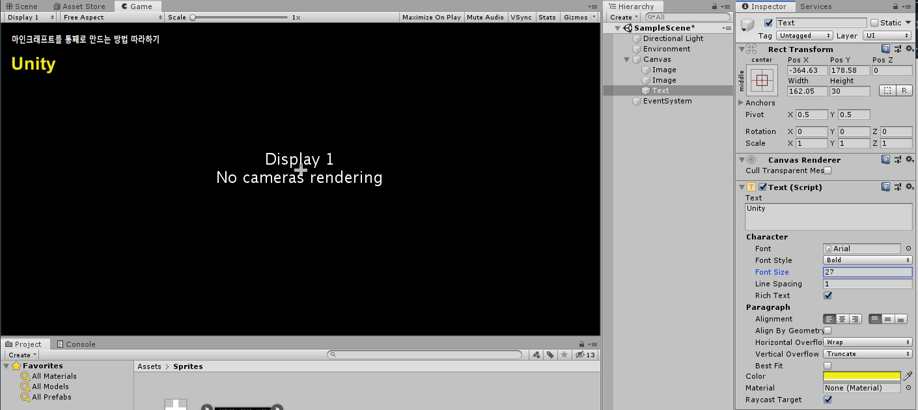Toggle Text GameObject active checkbox
This screenshot has width=918, height=410.
[768, 23]
